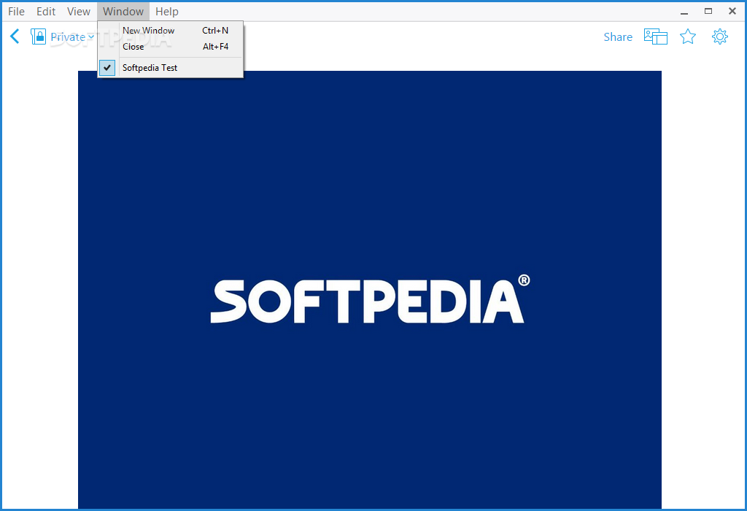Open the Help menu

[167, 11]
